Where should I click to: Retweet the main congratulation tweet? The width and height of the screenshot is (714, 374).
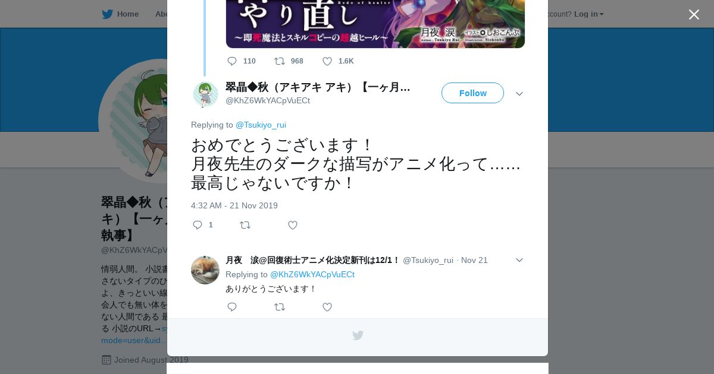[245, 225]
